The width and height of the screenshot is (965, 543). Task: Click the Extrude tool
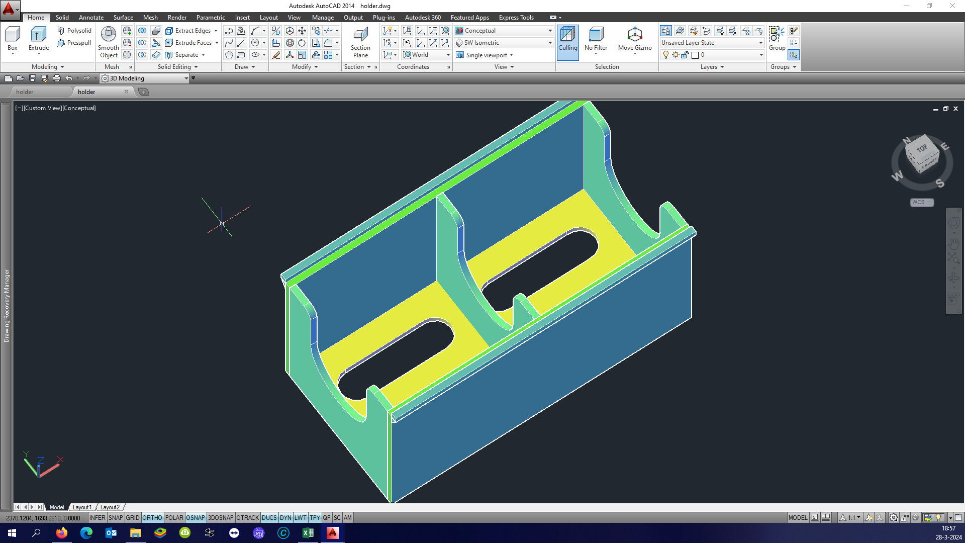point(39,39)
